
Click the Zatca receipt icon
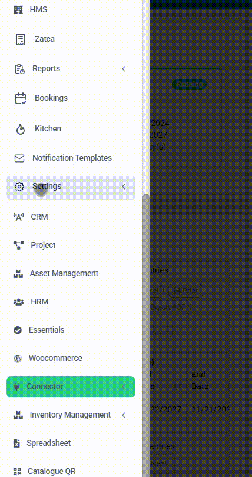21,39
